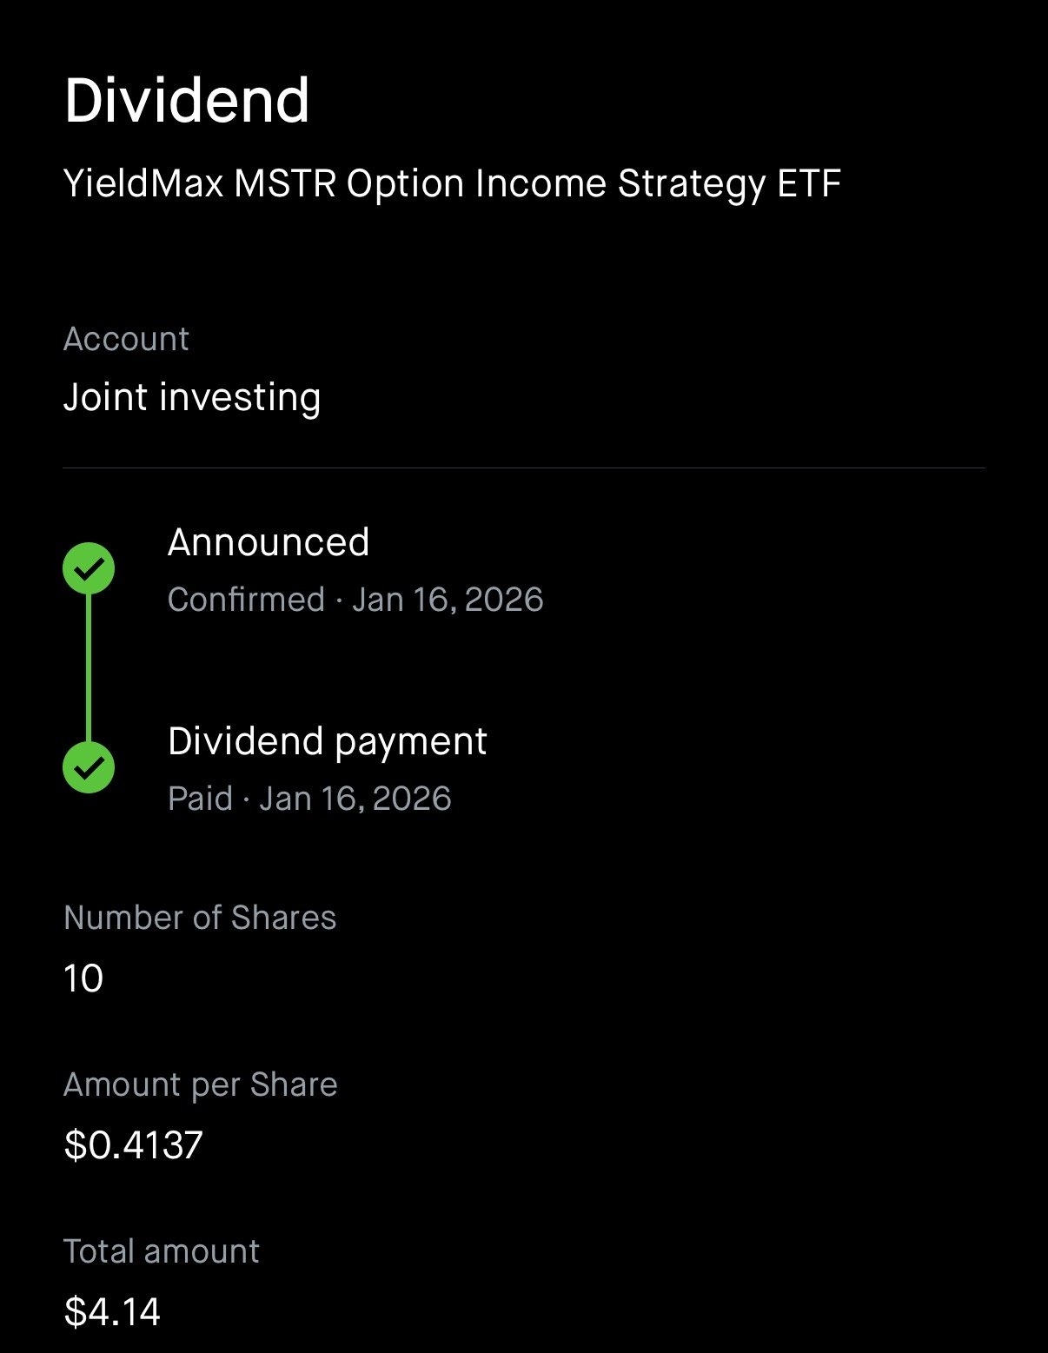Image resolution: width=1048 pixels, height=1353 pixels.
Task: Click the Announced step title
Action: [x=269, y=542]
